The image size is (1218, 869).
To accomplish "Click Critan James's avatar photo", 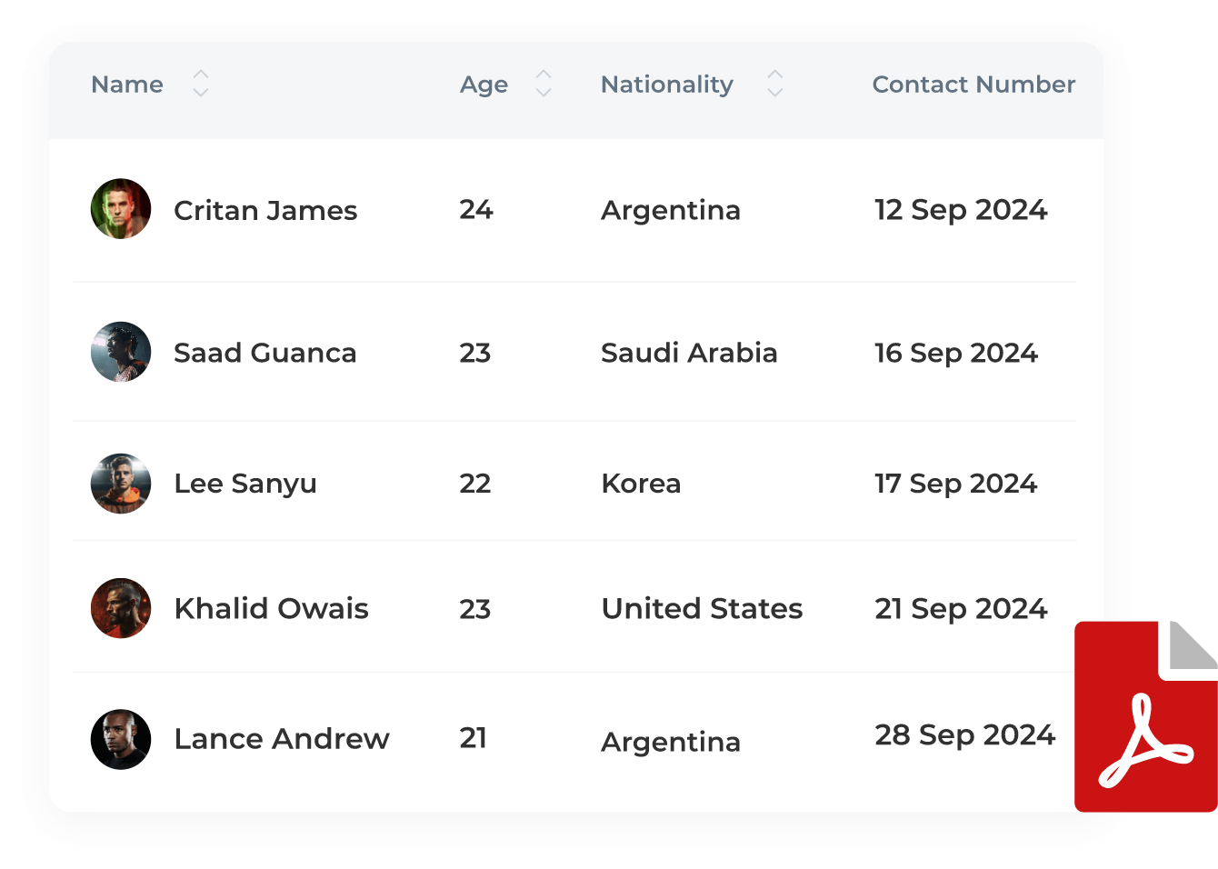I will pyautogui.click(x=121, y=209).
